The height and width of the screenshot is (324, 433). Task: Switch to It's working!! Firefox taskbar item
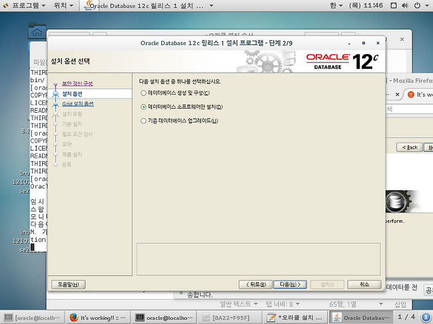click(97, 317)
